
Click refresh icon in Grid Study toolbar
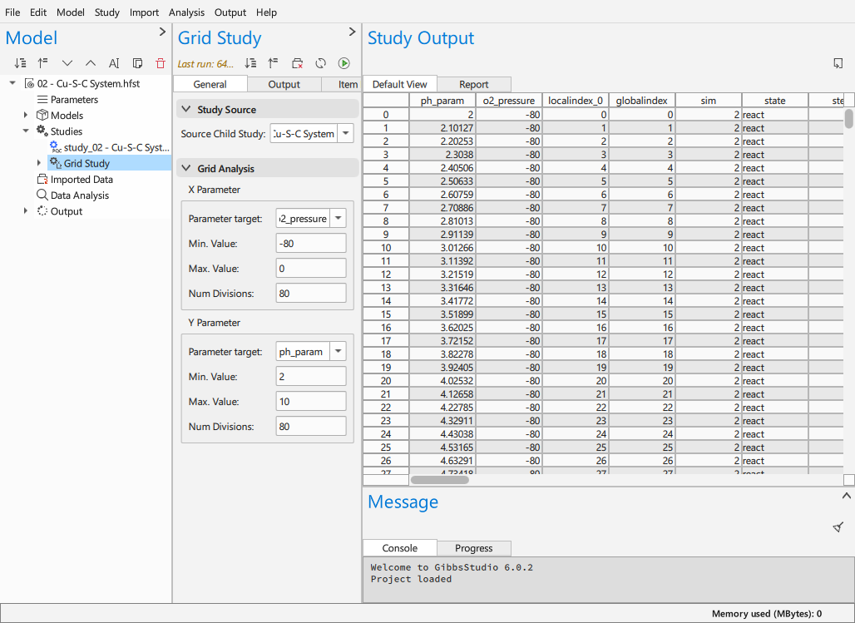(321, 63)
